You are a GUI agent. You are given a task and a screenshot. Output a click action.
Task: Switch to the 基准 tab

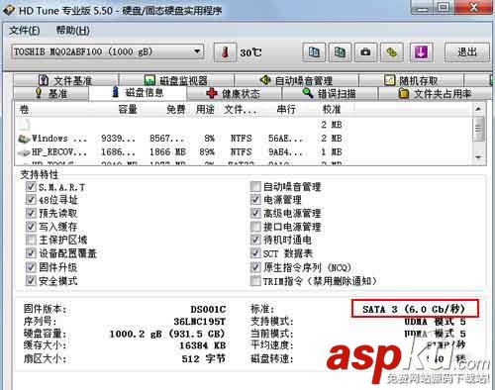[x=51, y=94]
